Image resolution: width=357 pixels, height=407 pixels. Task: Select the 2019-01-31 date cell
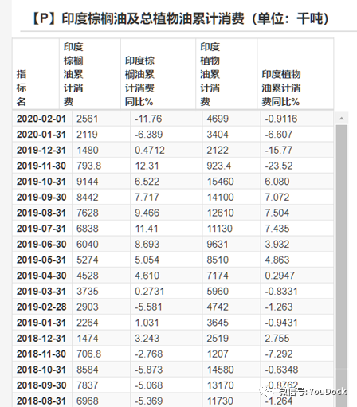click(x=42, y=323)
